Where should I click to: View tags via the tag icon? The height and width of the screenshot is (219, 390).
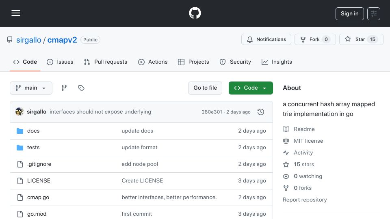point(81,88)
